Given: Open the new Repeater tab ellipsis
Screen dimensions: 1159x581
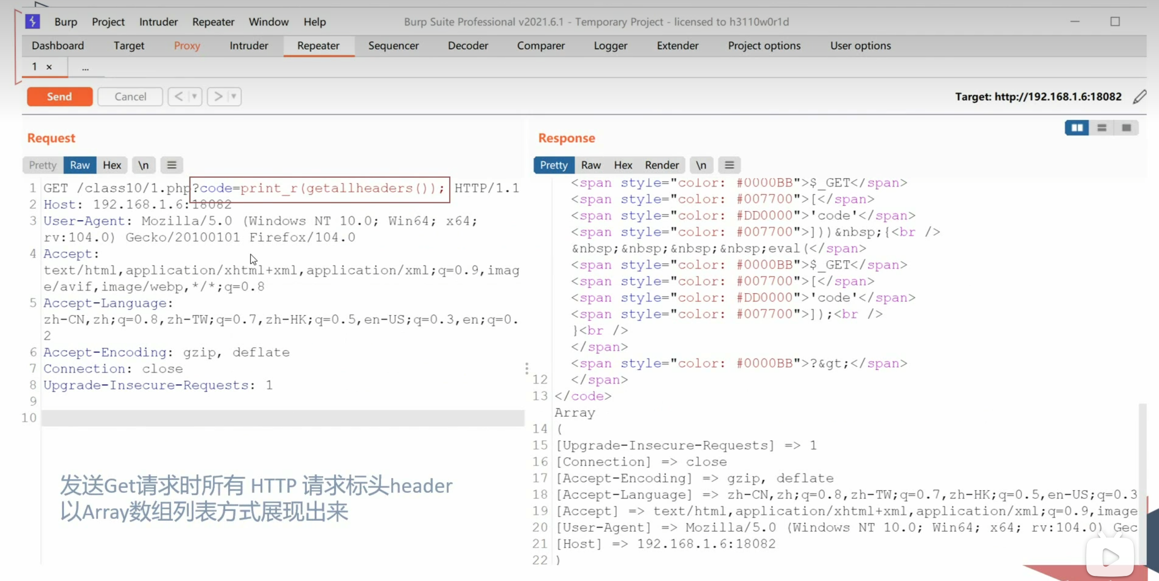Looking at the screenshot, I should point(85,67).
